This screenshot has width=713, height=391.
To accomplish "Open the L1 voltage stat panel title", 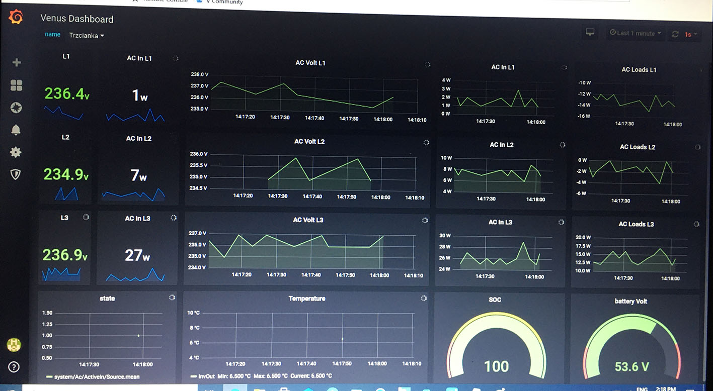I will (x=66, y=56).
